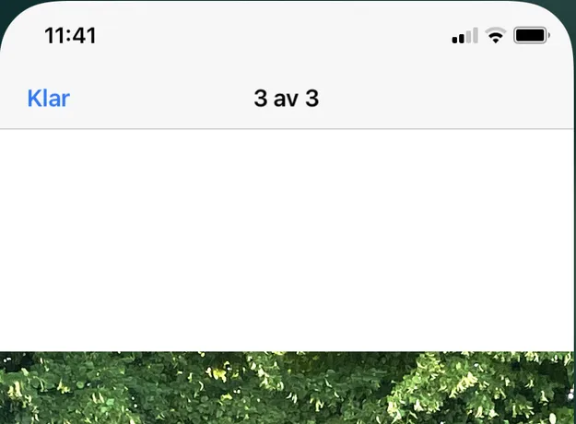Viewport: 576px width, 424px height.
Task: Tap the cellular signal strength bars
Action: (464, 35)
